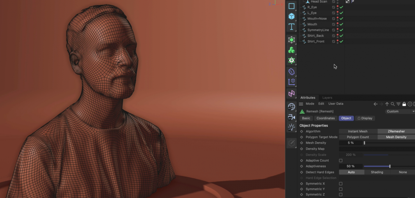Image resolution: width=415 pixels, height=198 pixels.
Task: Click the Adaptiveness slider handle
Action: coord(390,166)
